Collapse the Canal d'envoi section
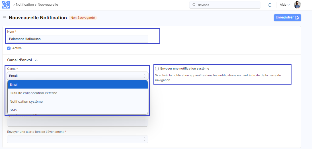This screenshot has width=312, height=149. 36,60
